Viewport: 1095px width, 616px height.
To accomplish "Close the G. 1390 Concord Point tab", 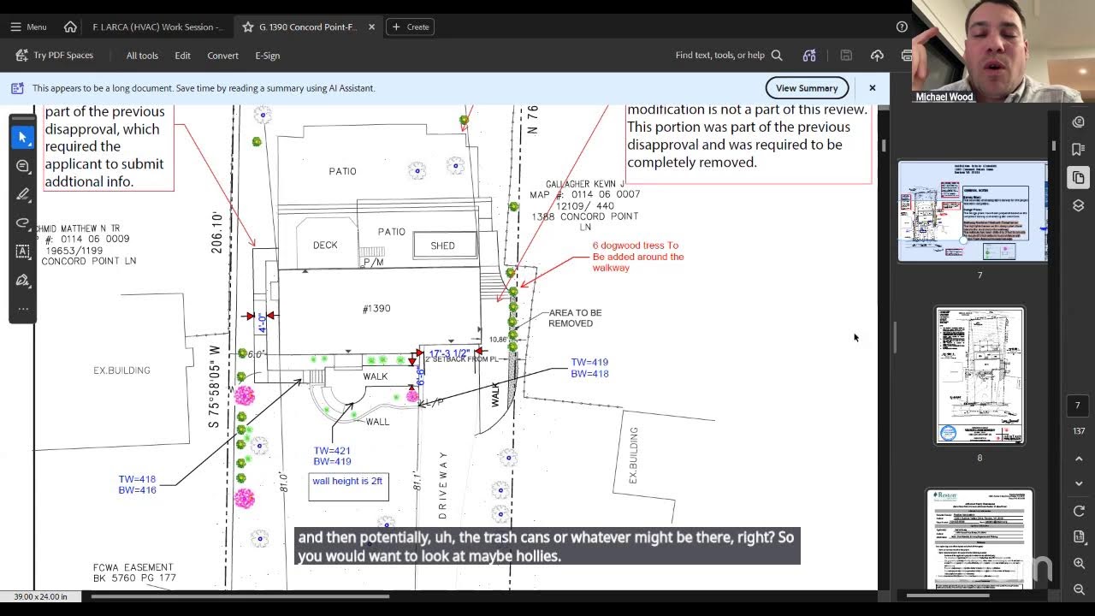I will (x=371, y=27).
